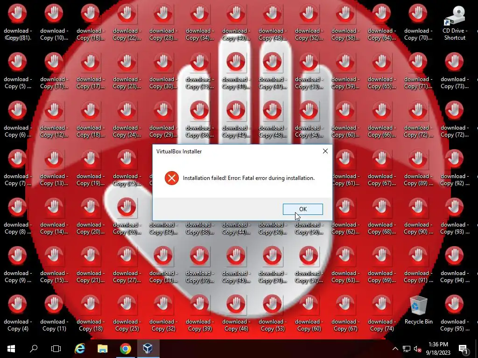
Task: Open the Windows Start menu
Action: pos(11,349)
